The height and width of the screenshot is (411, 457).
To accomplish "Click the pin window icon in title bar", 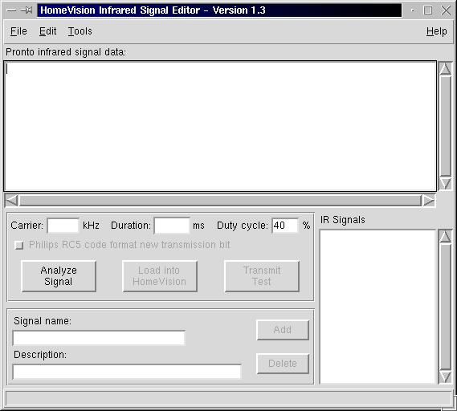I will (27, 10).
